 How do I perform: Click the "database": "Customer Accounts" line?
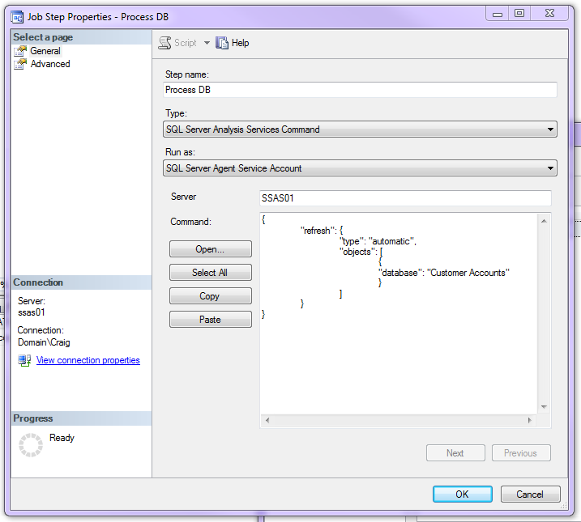tap(444, 273)
